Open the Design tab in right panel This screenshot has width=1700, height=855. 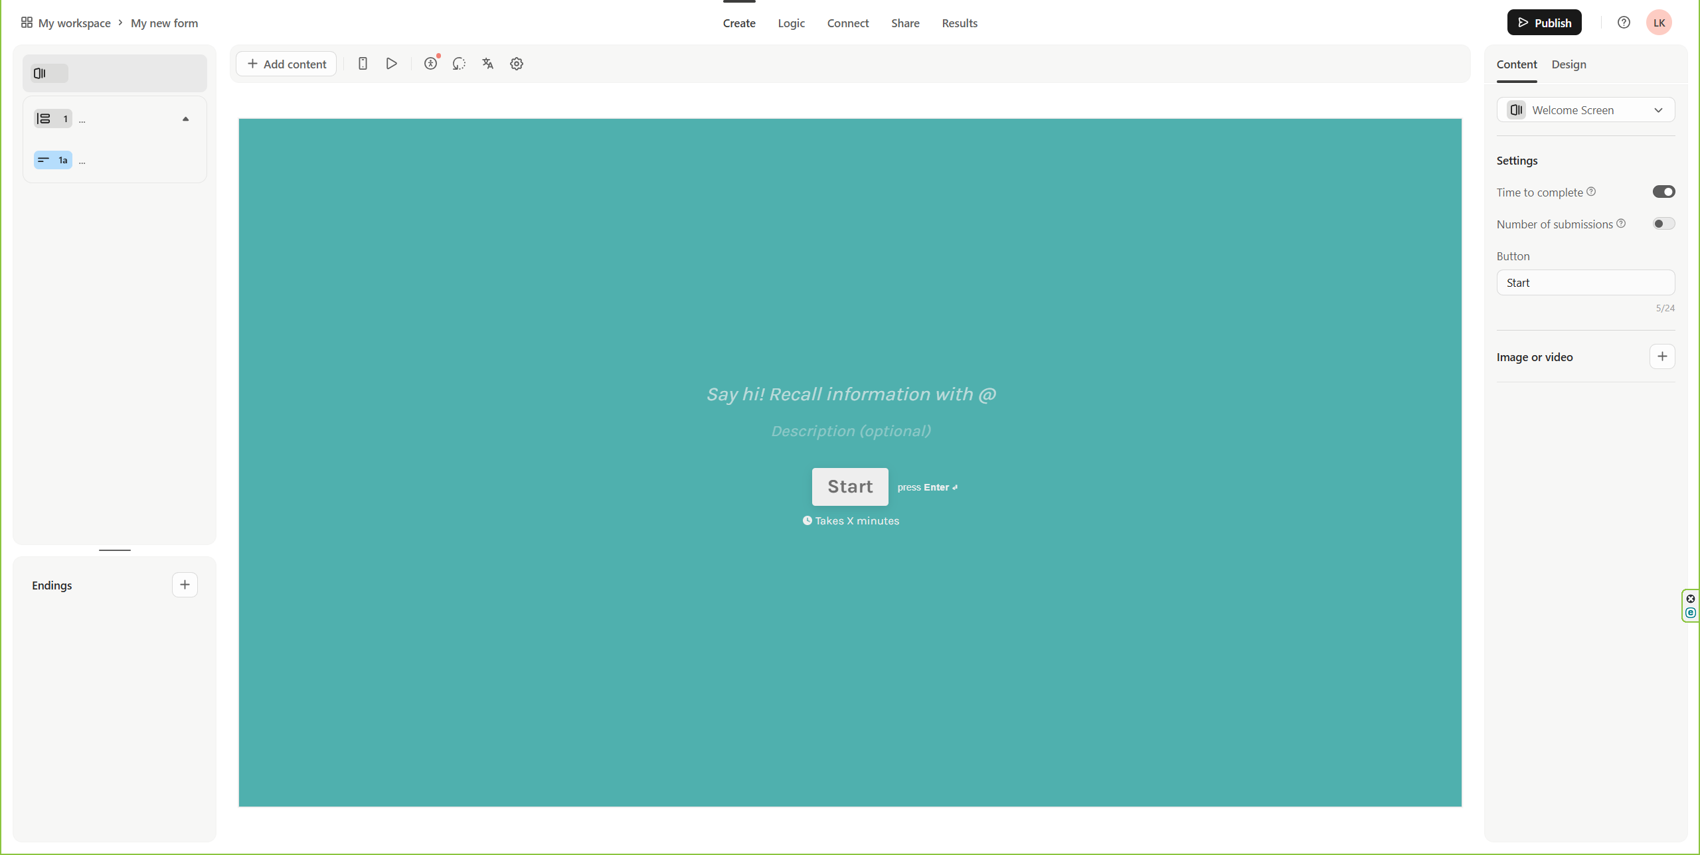(x=1569, y=64)
